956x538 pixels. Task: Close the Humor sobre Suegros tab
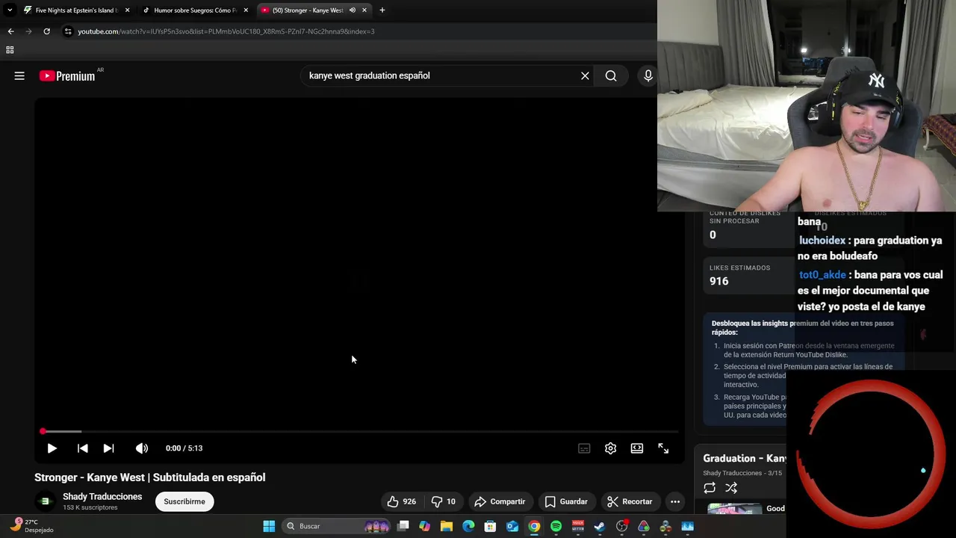(x=246, y=10)
